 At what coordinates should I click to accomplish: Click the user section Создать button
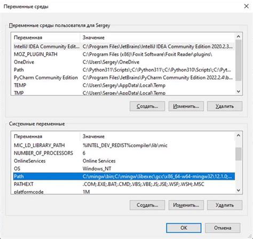pyautogui.click(x=147, y=106)
